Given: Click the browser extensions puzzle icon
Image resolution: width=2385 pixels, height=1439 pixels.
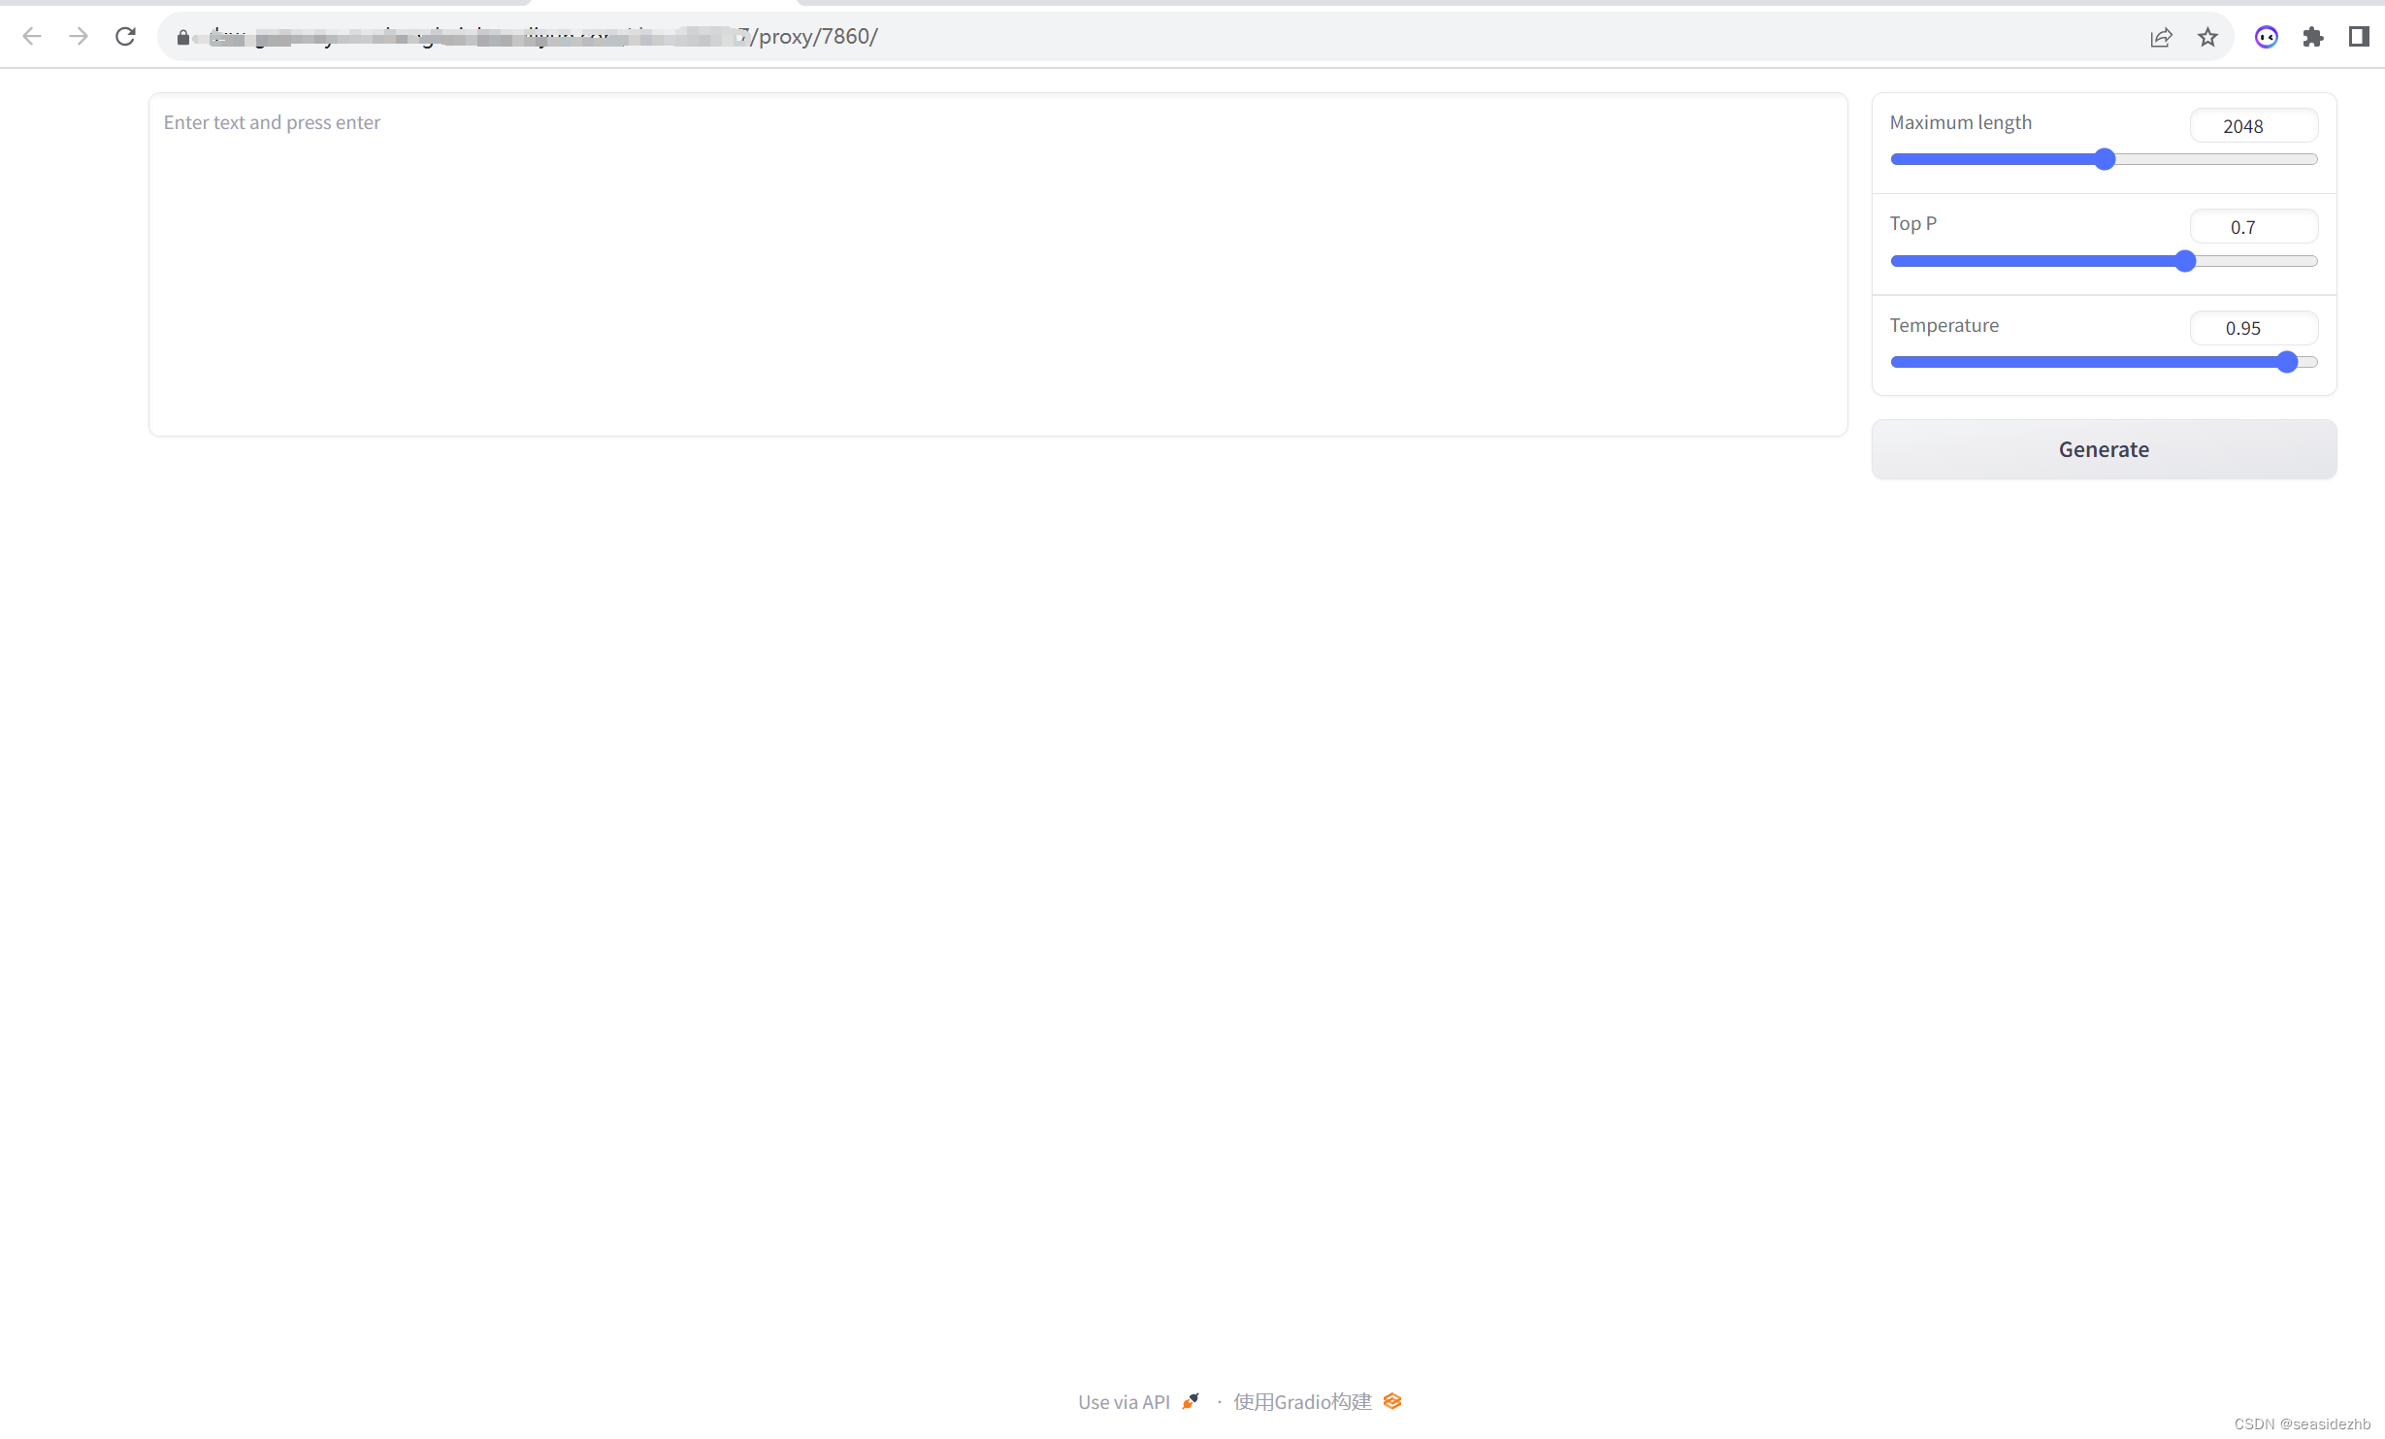Looking at the screenshot, I should pos(2313,36).
